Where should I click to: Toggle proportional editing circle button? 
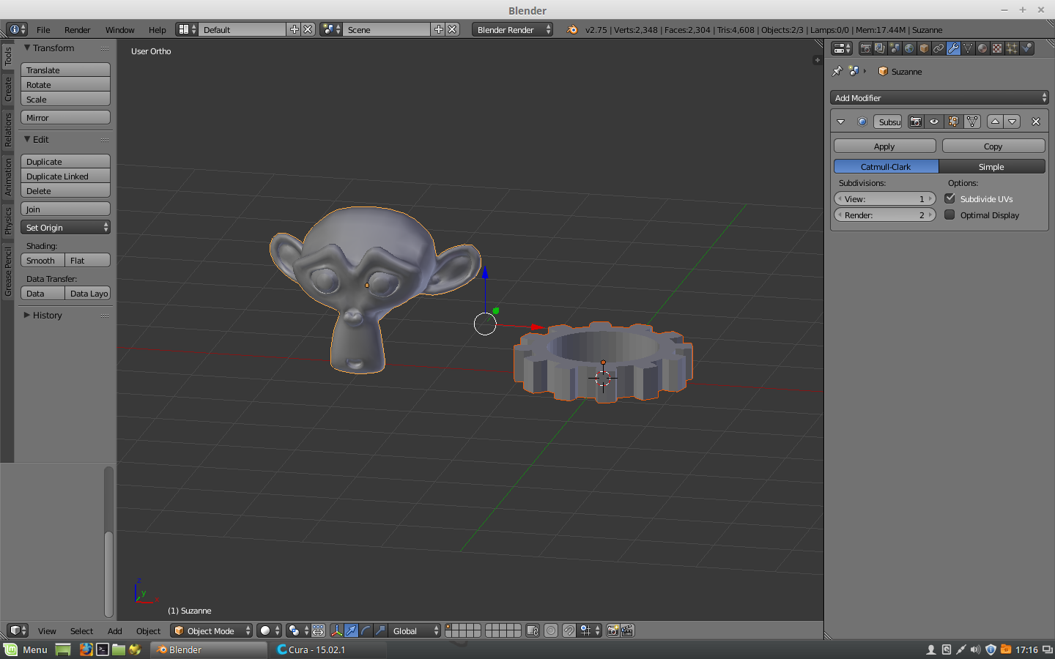(x=551, y=630)
